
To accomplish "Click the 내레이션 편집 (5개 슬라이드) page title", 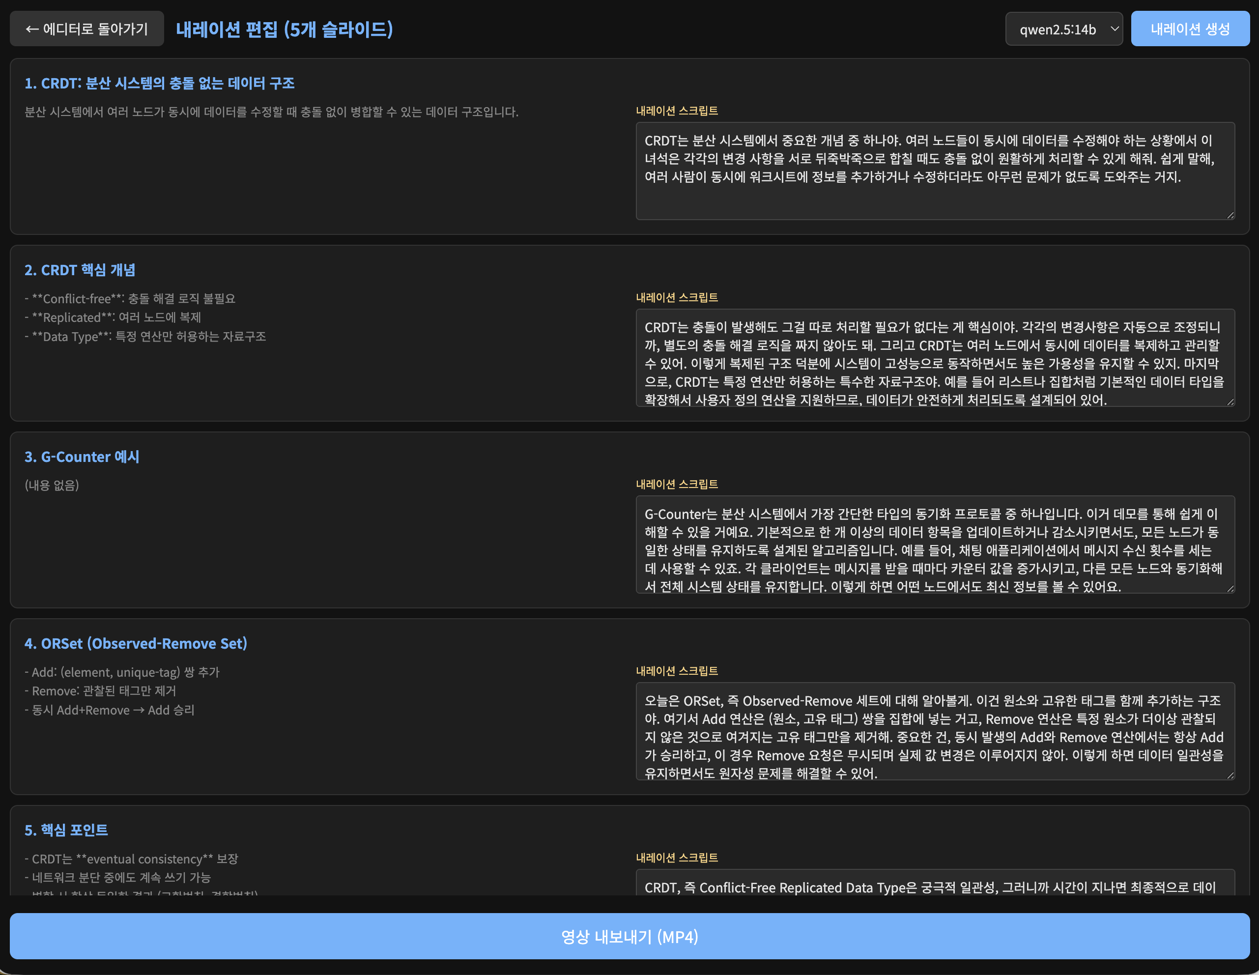I will click(x=284, y=29).
